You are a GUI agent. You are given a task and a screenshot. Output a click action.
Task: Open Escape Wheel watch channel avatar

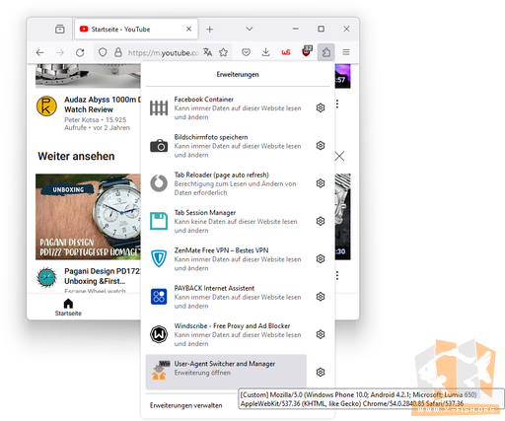[46, 278]
